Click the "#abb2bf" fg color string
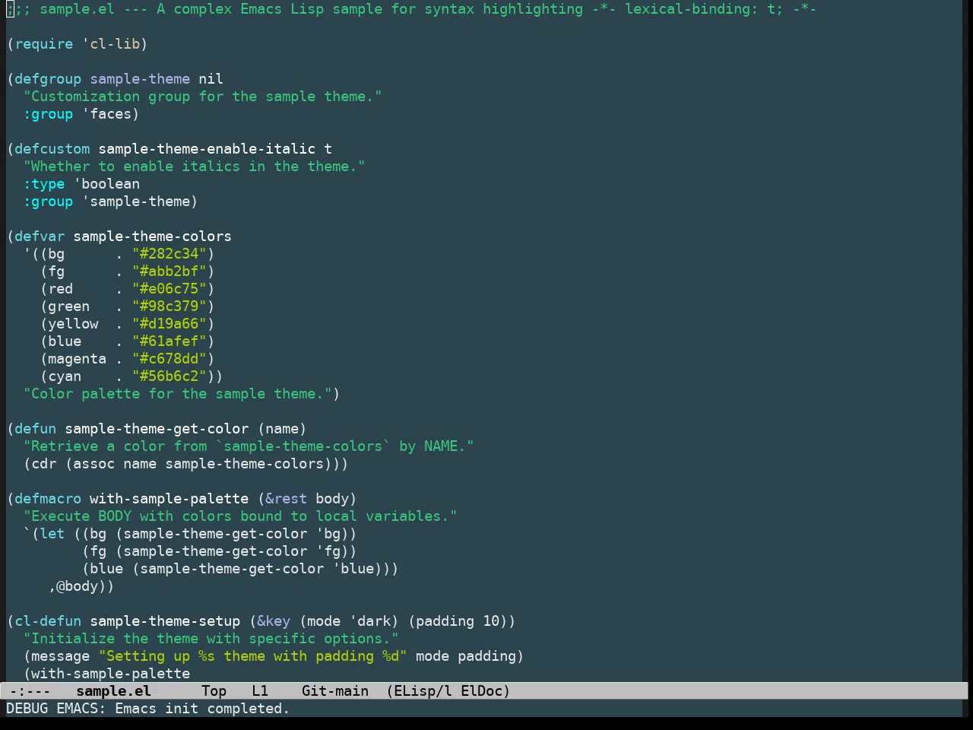The width and height of the screenshot is (973, 730). pyautogui.click(x=169, y=271)
